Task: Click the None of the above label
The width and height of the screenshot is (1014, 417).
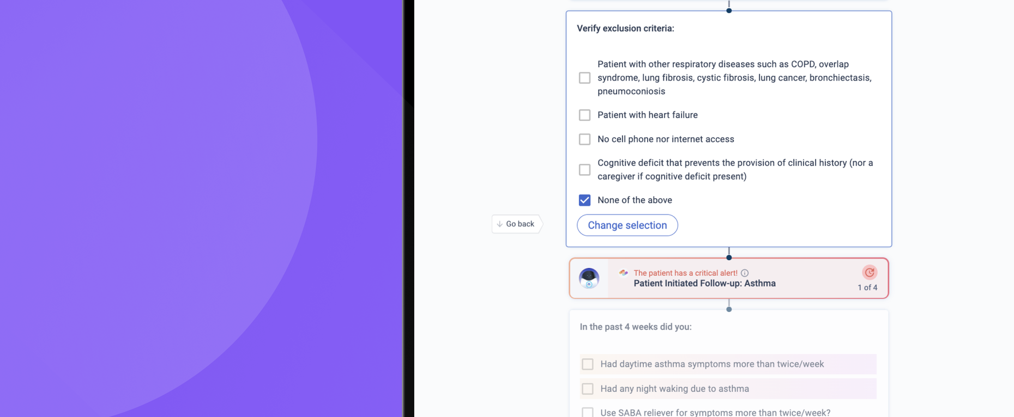Action: point(635,200)
